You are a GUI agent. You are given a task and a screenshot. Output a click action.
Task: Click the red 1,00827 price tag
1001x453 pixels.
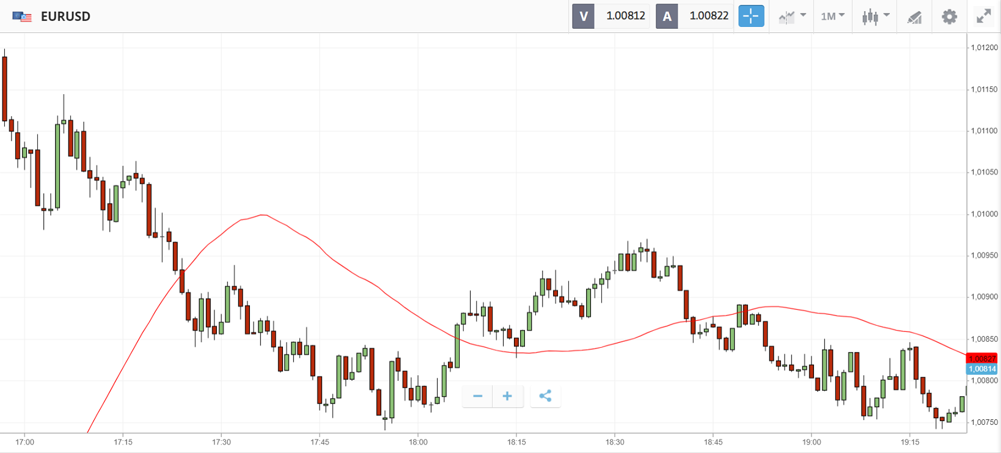982,358
